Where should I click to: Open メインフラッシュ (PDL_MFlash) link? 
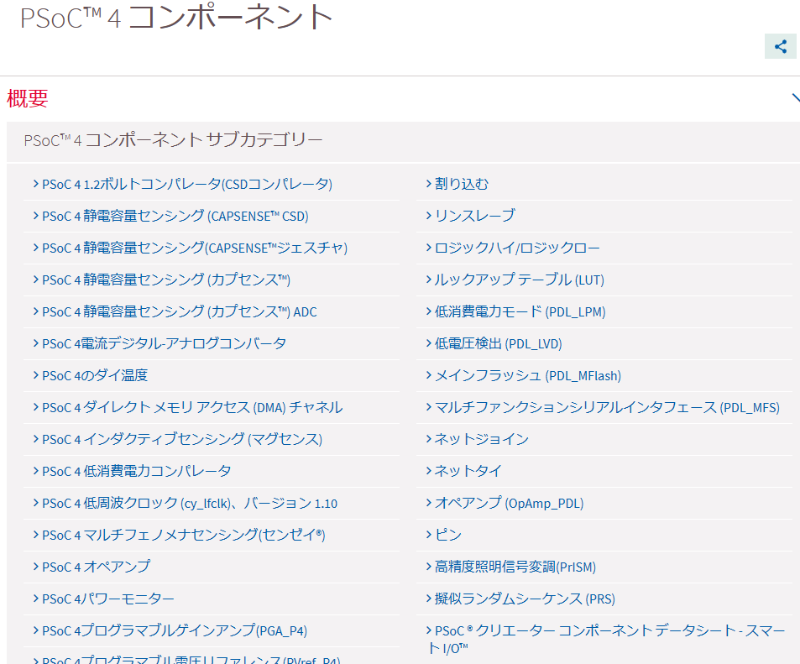[x=527, y=375]
